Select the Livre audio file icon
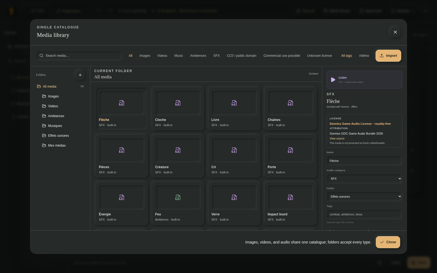 coord(234,103)
